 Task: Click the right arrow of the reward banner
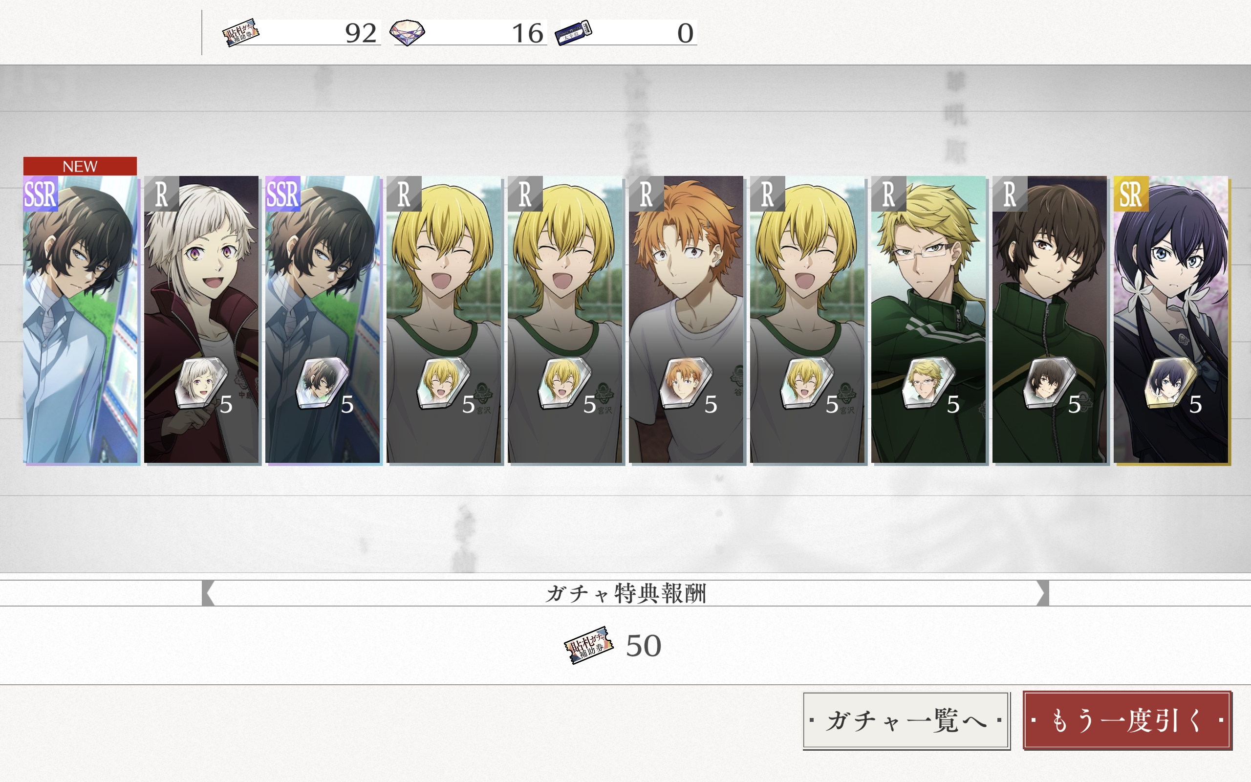coord(1043,593)
